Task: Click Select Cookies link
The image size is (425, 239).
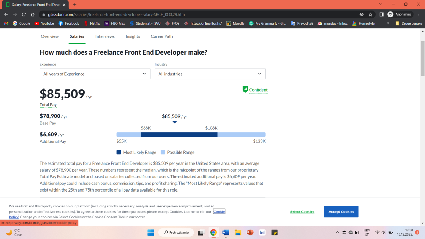Action: pyautogui.click(x=302, y=212)
